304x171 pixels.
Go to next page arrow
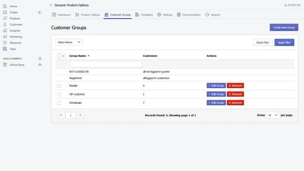pyautogui.click(x=80, y=115)
